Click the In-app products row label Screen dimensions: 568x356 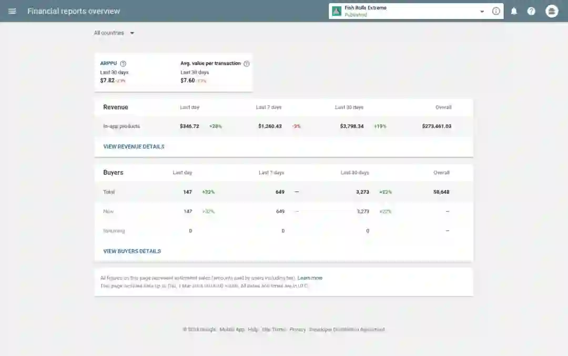121,126
